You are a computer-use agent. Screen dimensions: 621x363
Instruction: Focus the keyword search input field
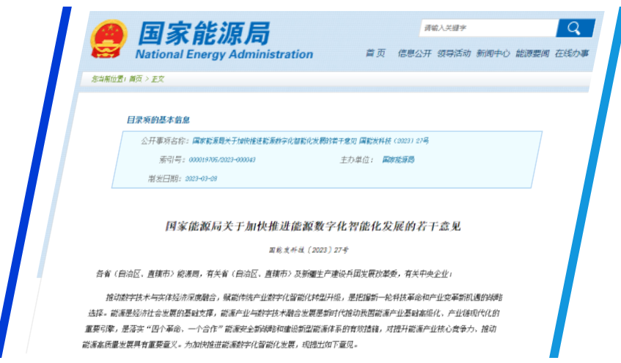[488, 28]
